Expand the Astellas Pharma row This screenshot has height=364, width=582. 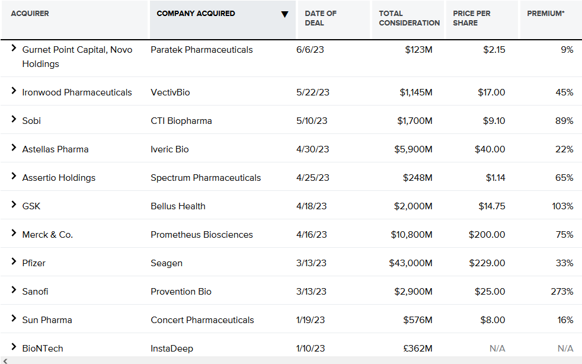point(14,148)
